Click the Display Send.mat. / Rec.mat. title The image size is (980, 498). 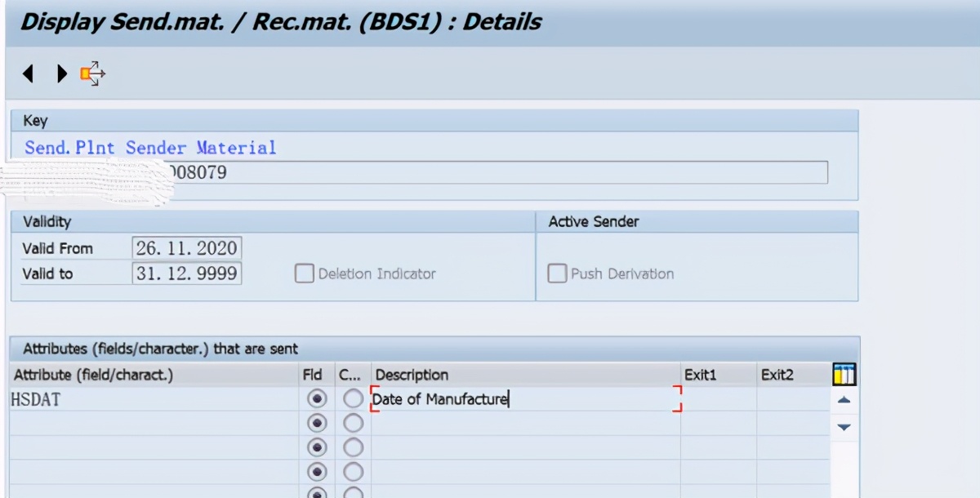point(281,21)
